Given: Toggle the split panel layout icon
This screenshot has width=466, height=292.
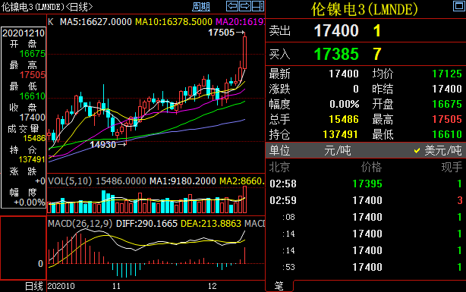Looking at the screenshot, I should [258, 6].
